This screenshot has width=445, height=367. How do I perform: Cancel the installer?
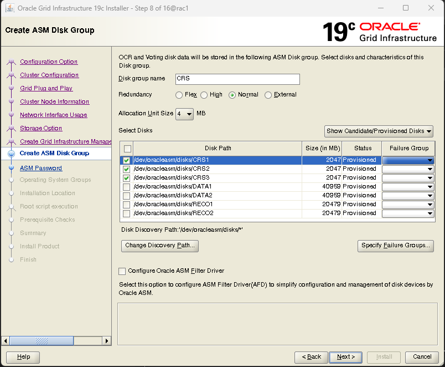pos(422,358)
